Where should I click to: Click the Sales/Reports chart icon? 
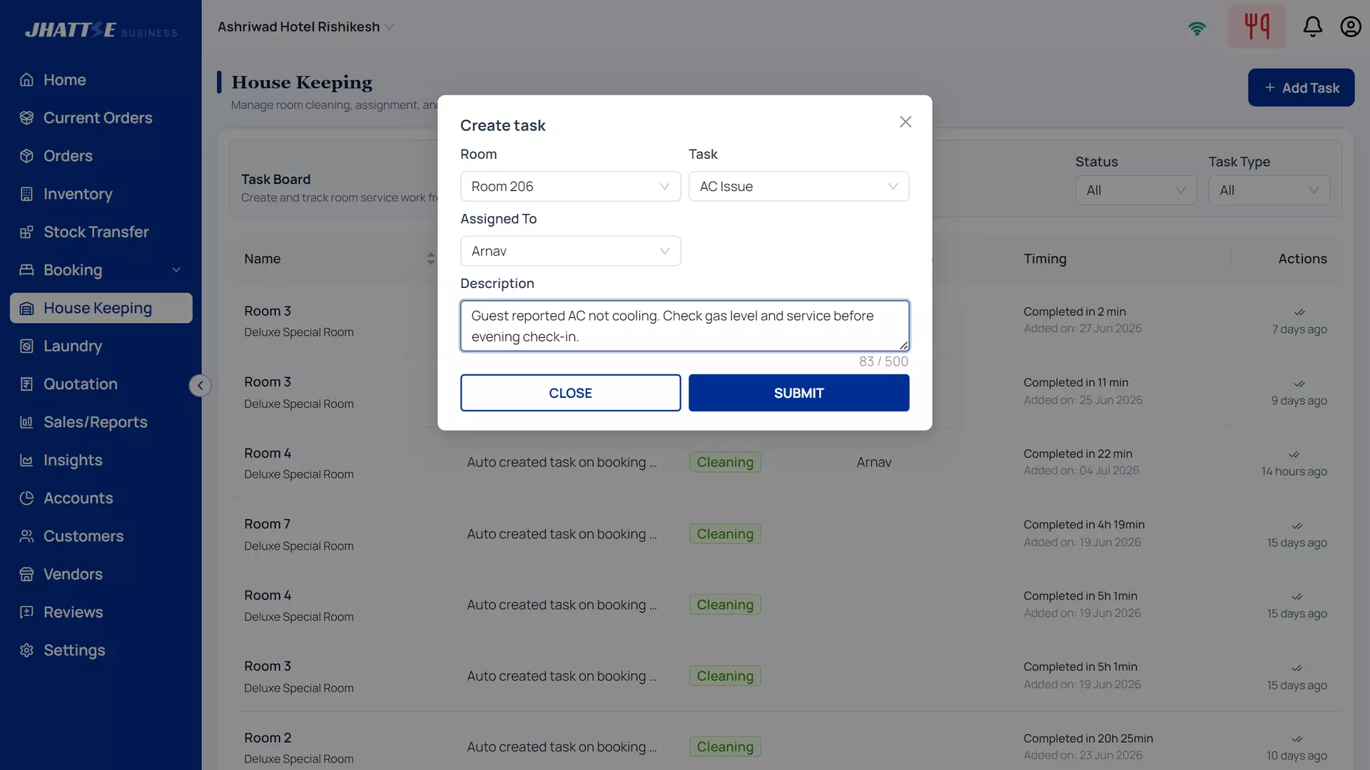(x=26, y=422)
